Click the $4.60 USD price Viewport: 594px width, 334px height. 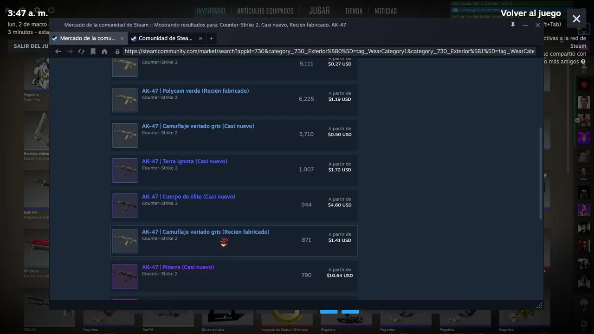coord(340,205)
